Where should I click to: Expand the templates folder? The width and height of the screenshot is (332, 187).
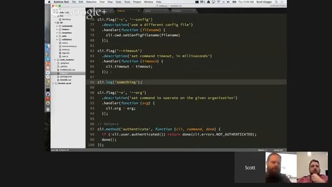click(x=57, y=33)
